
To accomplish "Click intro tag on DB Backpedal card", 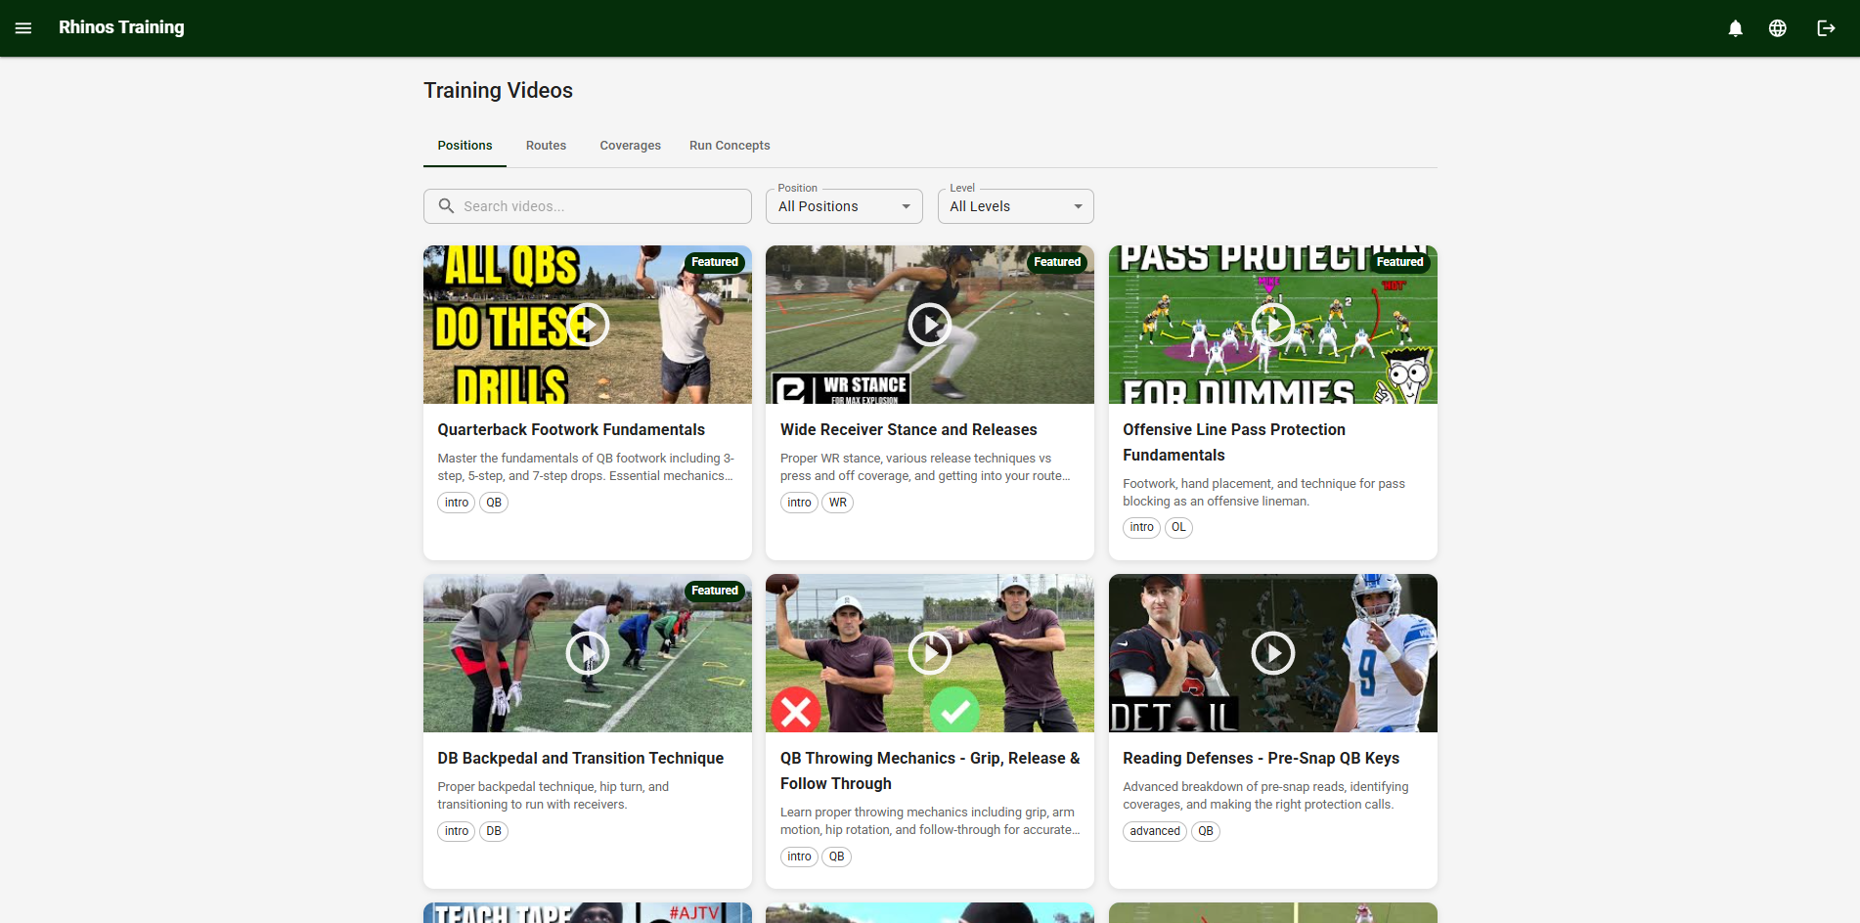I will (x=457, y=831).
